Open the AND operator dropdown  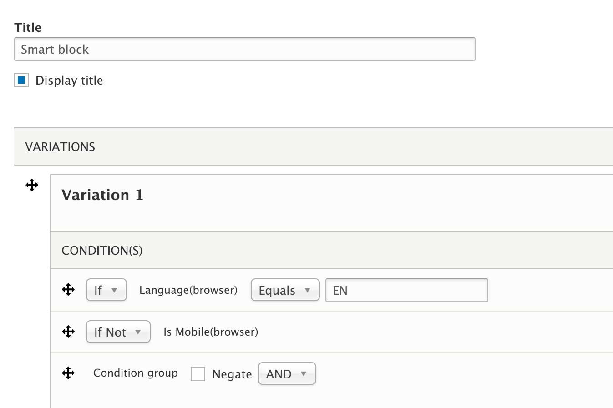[x=287, y=374]
